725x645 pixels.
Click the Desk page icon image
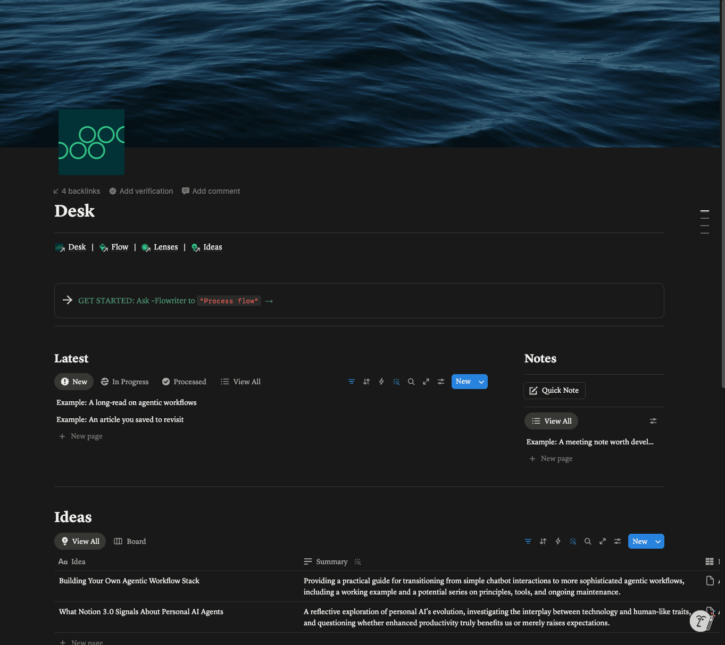click(x=91, y=142)
